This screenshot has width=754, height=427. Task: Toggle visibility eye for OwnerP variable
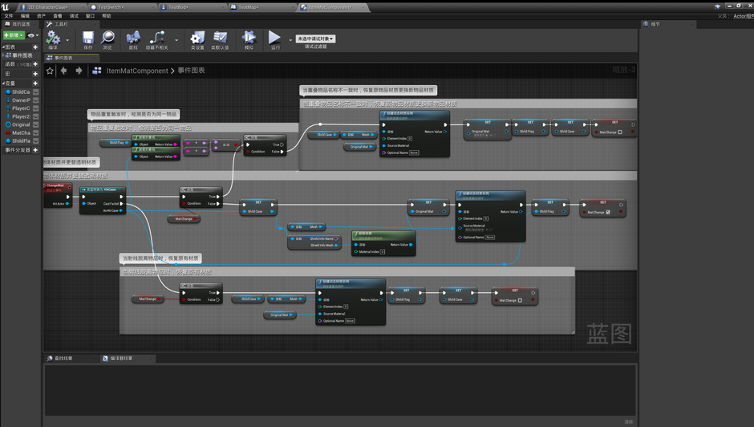(x=35, y=100)
